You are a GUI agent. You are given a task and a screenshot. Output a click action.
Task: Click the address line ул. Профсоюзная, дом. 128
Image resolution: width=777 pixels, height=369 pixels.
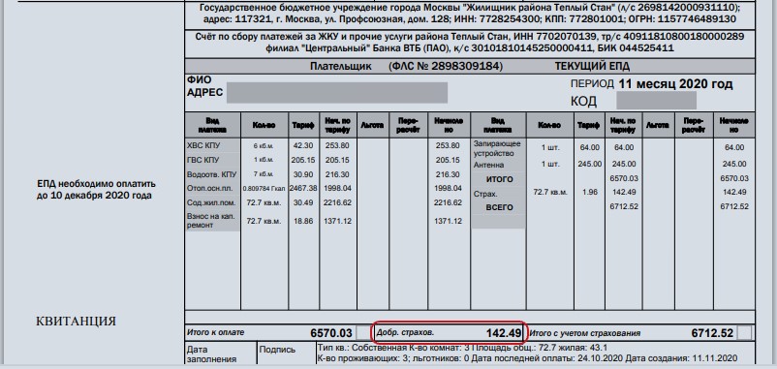click(x=470, y=19)
